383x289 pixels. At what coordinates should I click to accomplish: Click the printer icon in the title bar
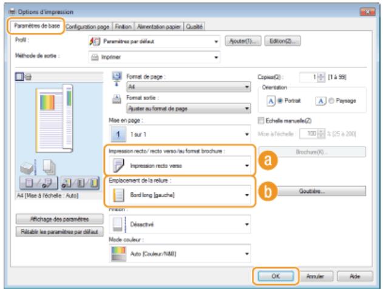(x=12, y=12)
